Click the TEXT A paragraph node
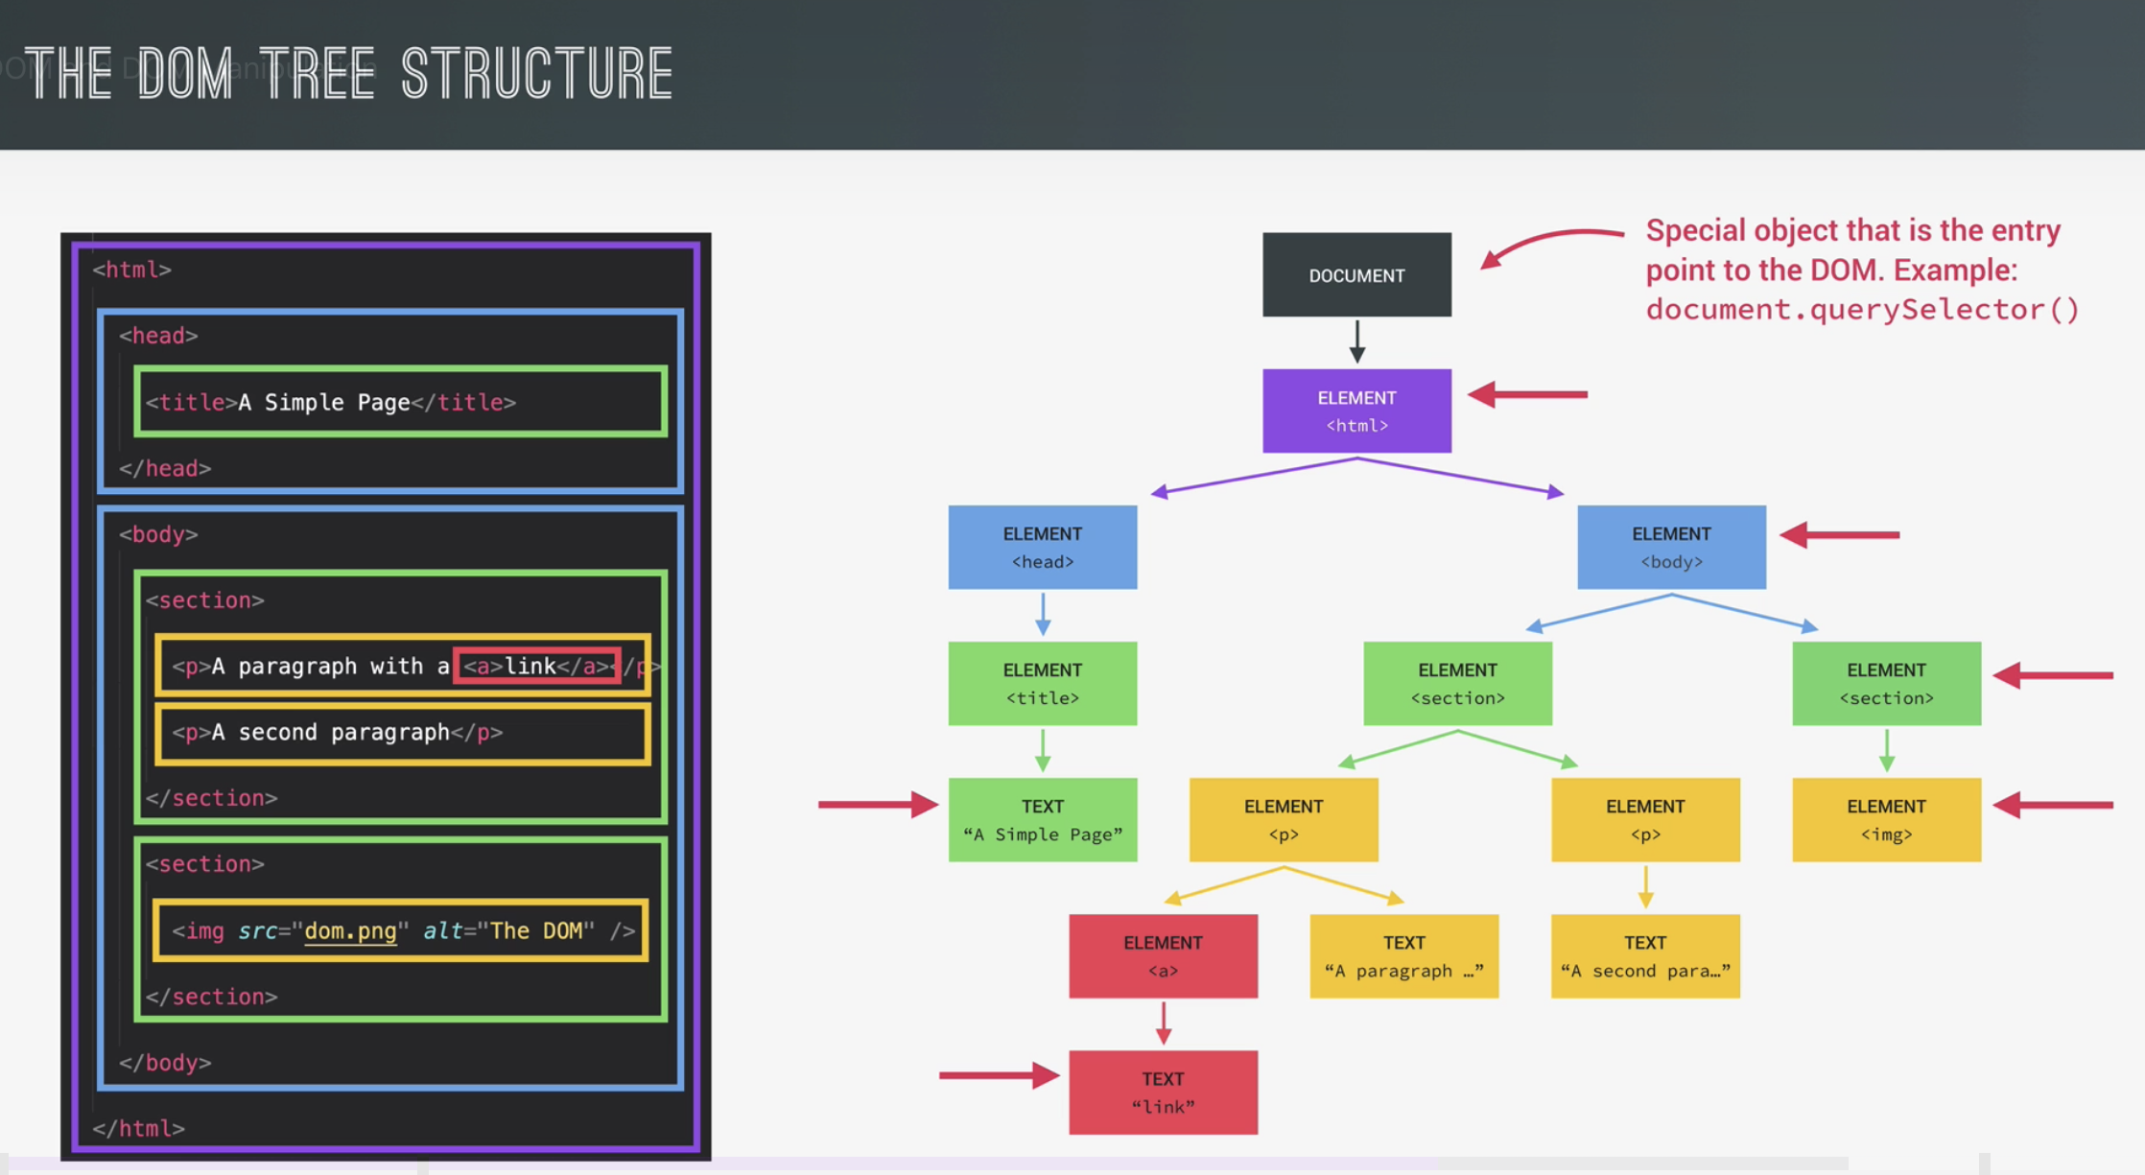 click(x=1403, y=955)
